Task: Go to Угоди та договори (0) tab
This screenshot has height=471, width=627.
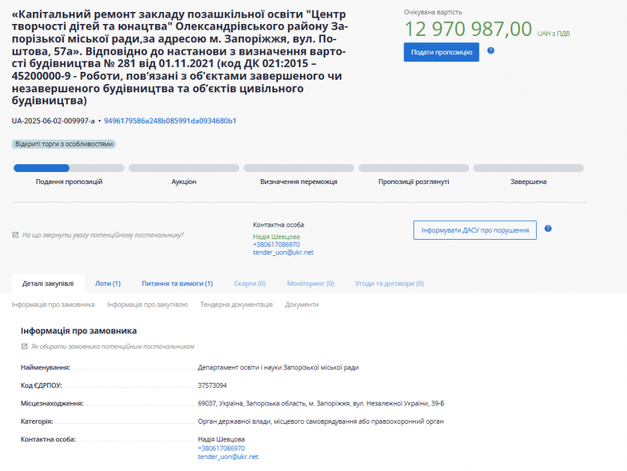Action: 390,283
